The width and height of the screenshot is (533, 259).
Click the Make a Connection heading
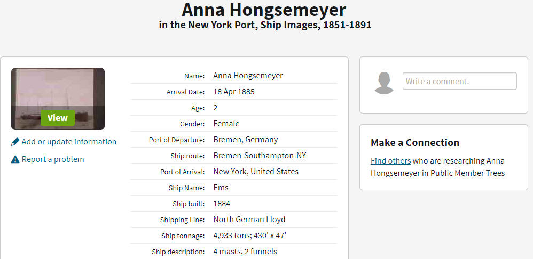click(x=415, y=142)
